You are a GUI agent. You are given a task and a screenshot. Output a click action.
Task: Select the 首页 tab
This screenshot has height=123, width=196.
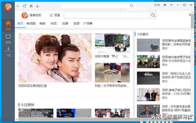coord(20,24)
